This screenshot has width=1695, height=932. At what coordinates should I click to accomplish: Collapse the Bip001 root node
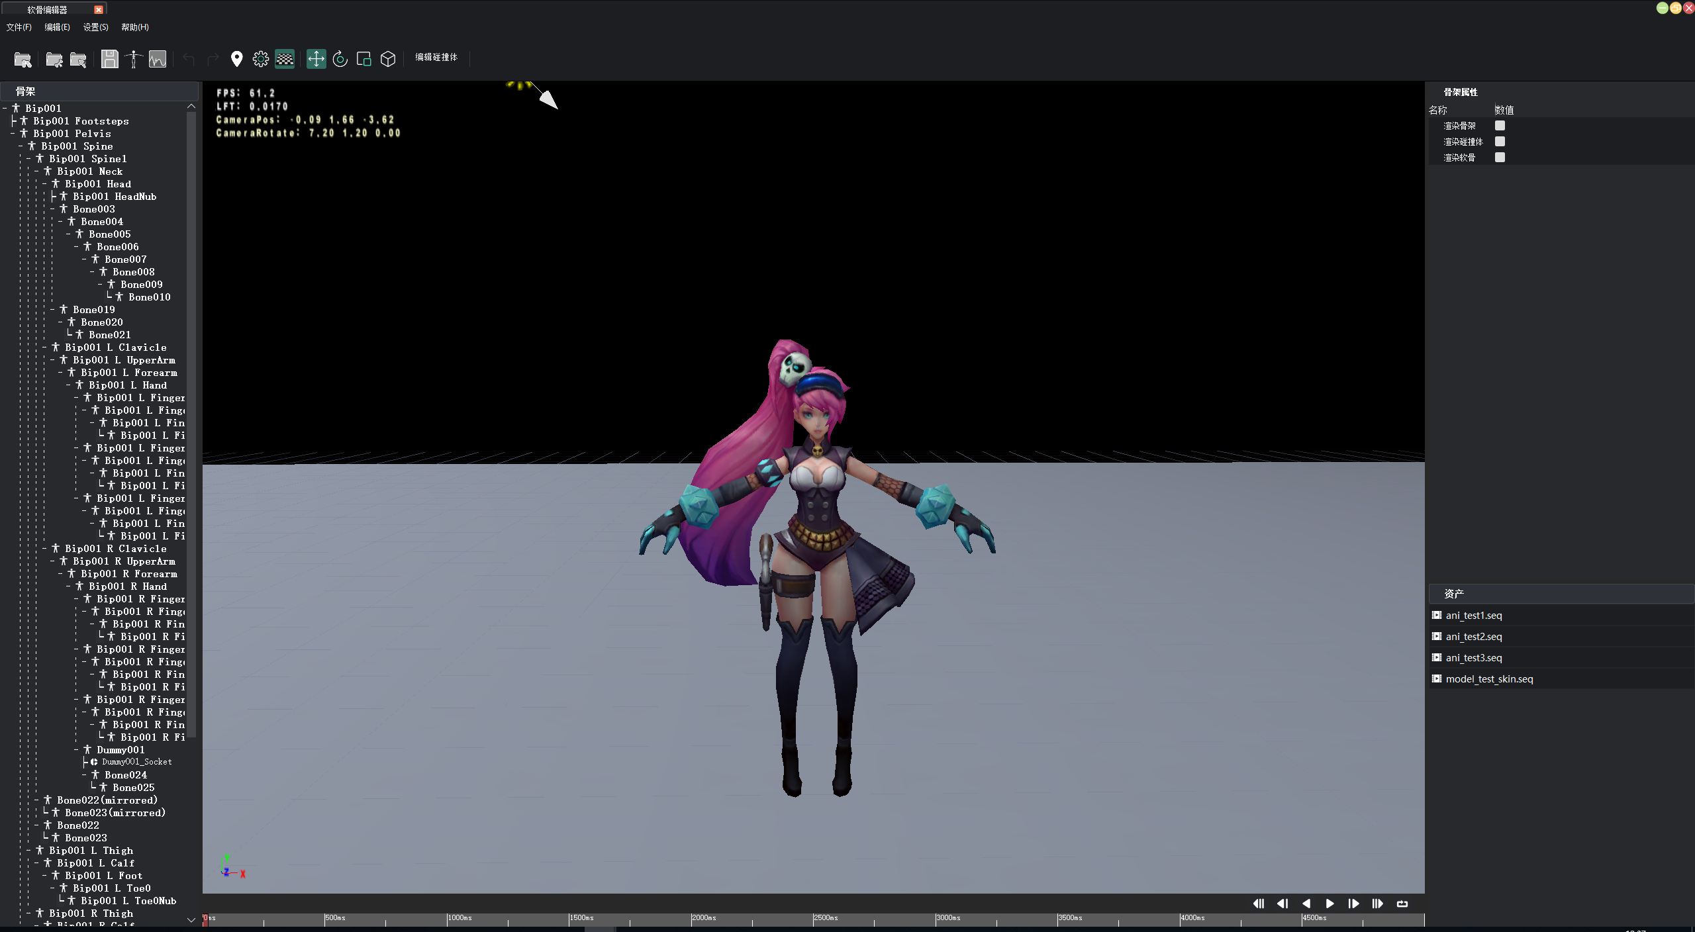click(5, 109)
